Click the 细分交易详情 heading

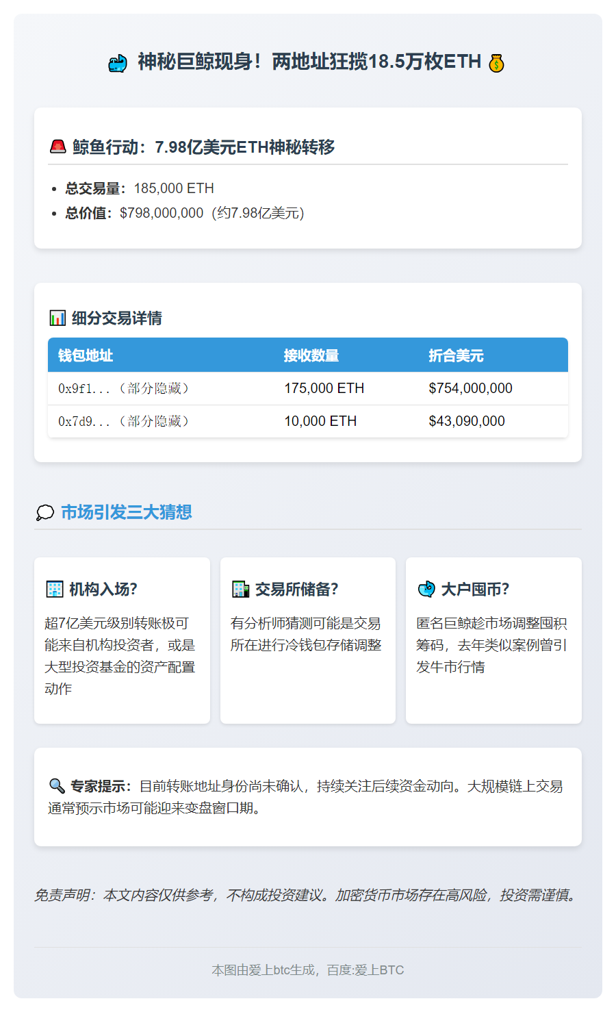tap(117, 318)
